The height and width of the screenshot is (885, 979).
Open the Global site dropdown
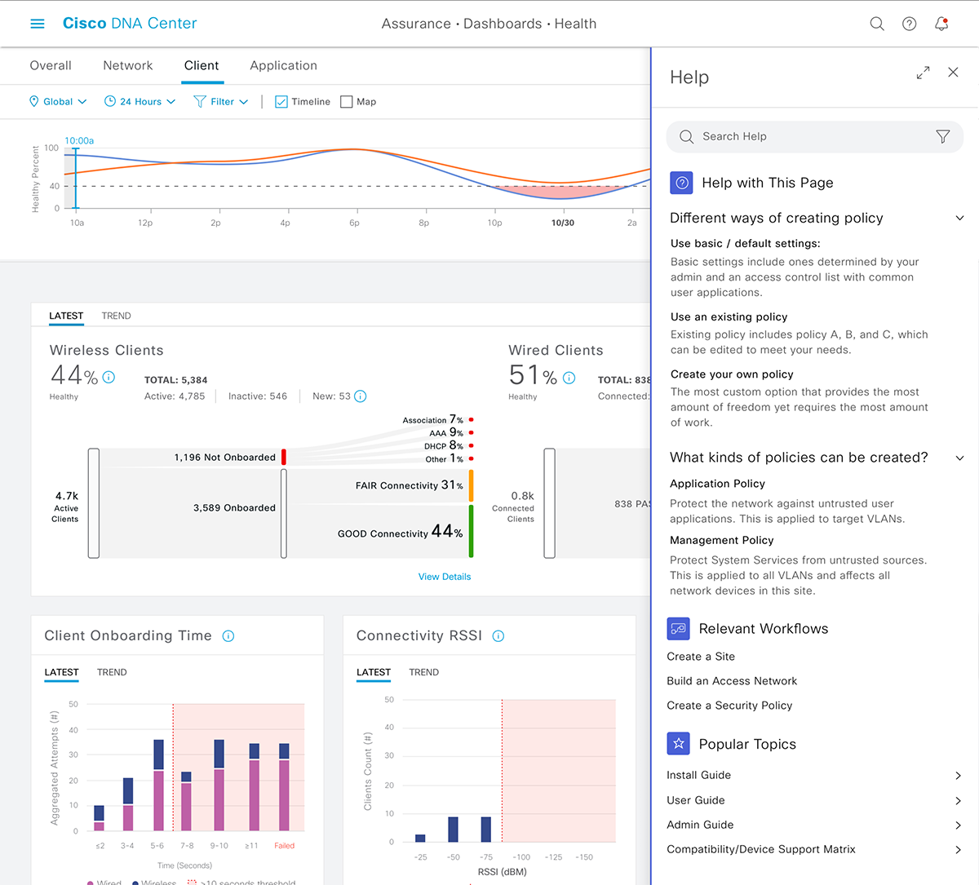(58, 101)
